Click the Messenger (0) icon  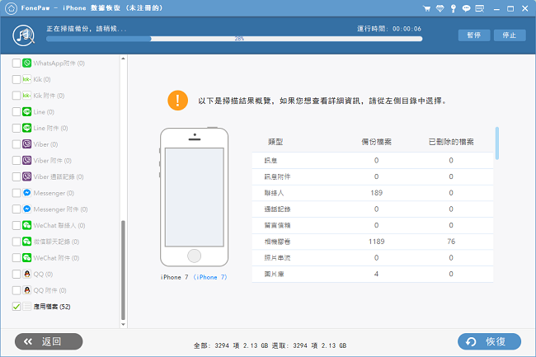click(x=27, y=193)
